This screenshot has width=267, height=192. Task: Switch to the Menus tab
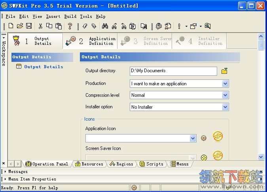(x=180, y=164)
